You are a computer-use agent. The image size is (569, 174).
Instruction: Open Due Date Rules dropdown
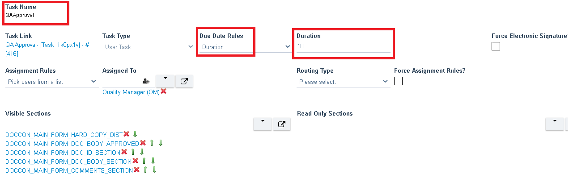[x=245, y=47]
